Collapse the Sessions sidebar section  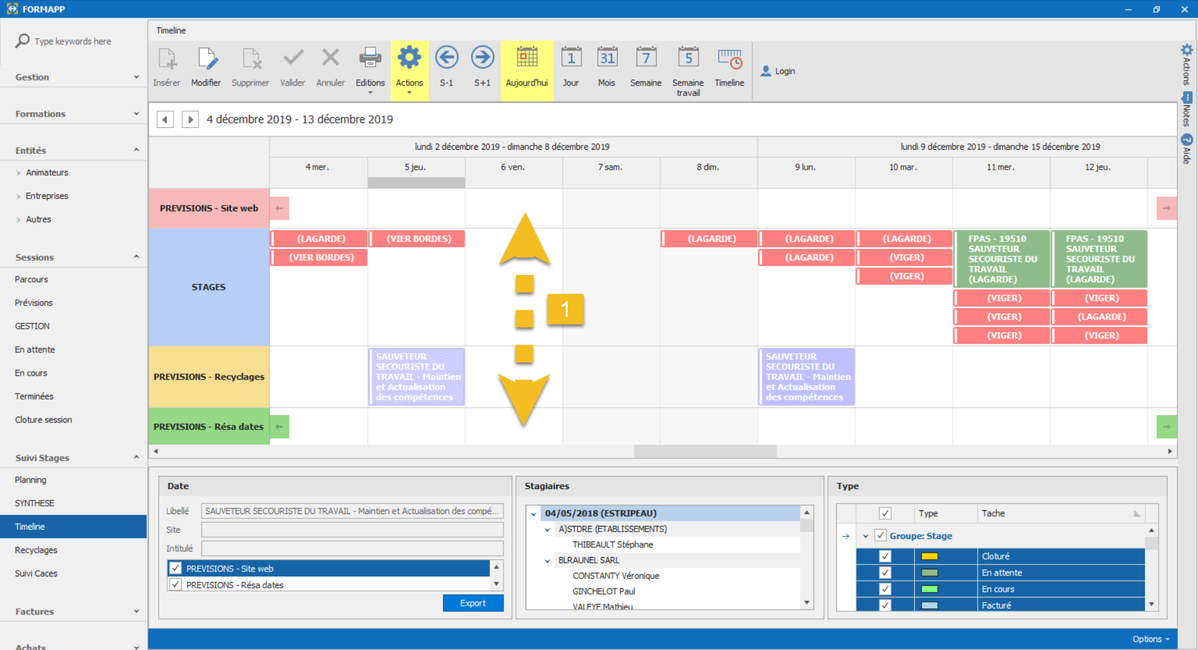(x=136, y=257)
